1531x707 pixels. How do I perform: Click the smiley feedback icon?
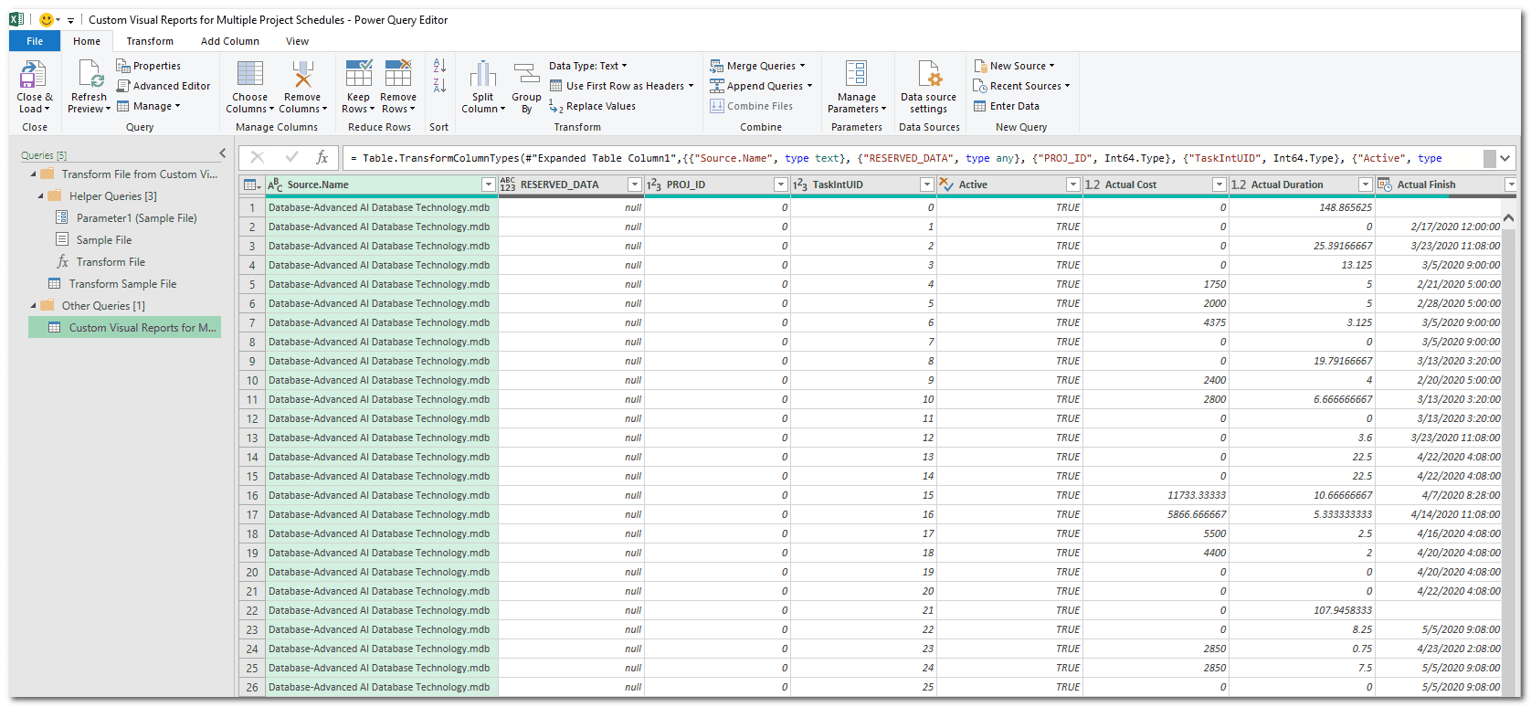pyautogui.click(x=47, y=19)
